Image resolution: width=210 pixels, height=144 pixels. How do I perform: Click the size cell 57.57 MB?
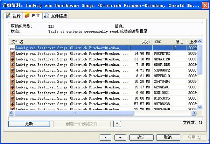[142, 104]
